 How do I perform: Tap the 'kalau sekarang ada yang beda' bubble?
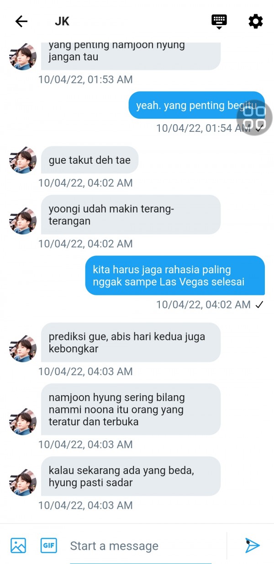click(131, 476)
